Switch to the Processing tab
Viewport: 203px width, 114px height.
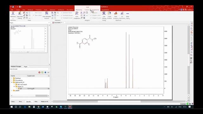tap(79, 10)
